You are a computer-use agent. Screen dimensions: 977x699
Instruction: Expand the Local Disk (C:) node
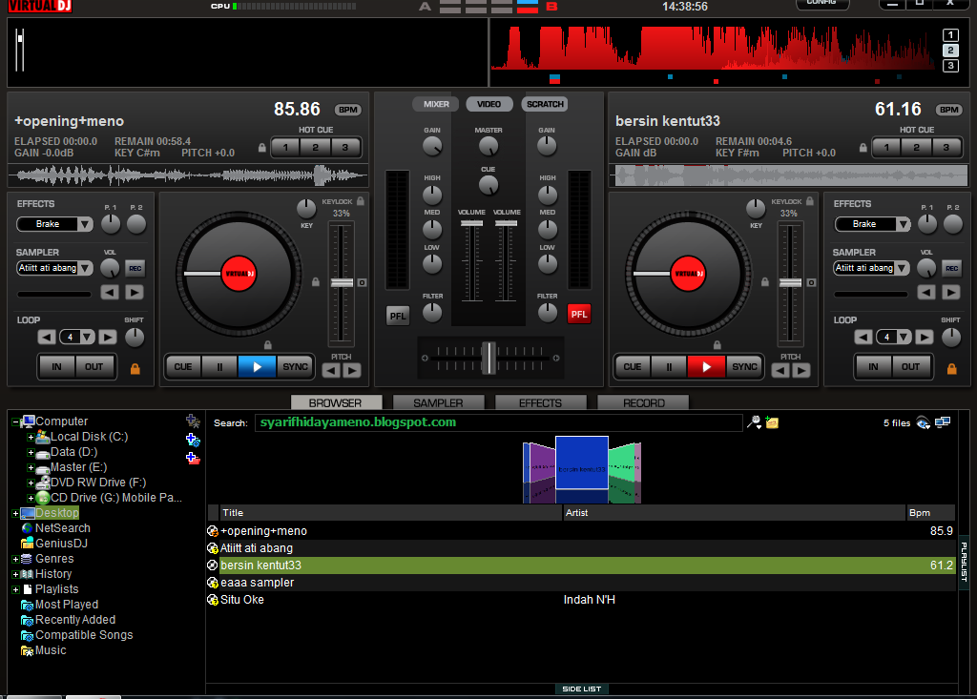(x=30, y=438)
